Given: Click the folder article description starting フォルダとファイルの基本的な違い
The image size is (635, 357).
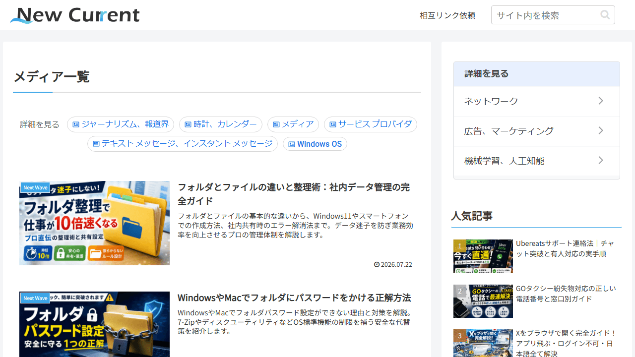Looking at the screenshot, I should 295,226.
